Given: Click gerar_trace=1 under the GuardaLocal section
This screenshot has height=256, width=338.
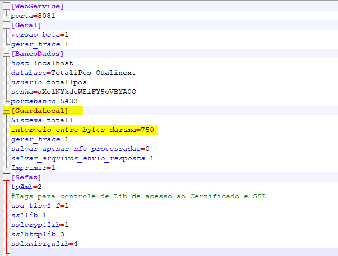Looking at the screenshot, I should pos(40,139).
